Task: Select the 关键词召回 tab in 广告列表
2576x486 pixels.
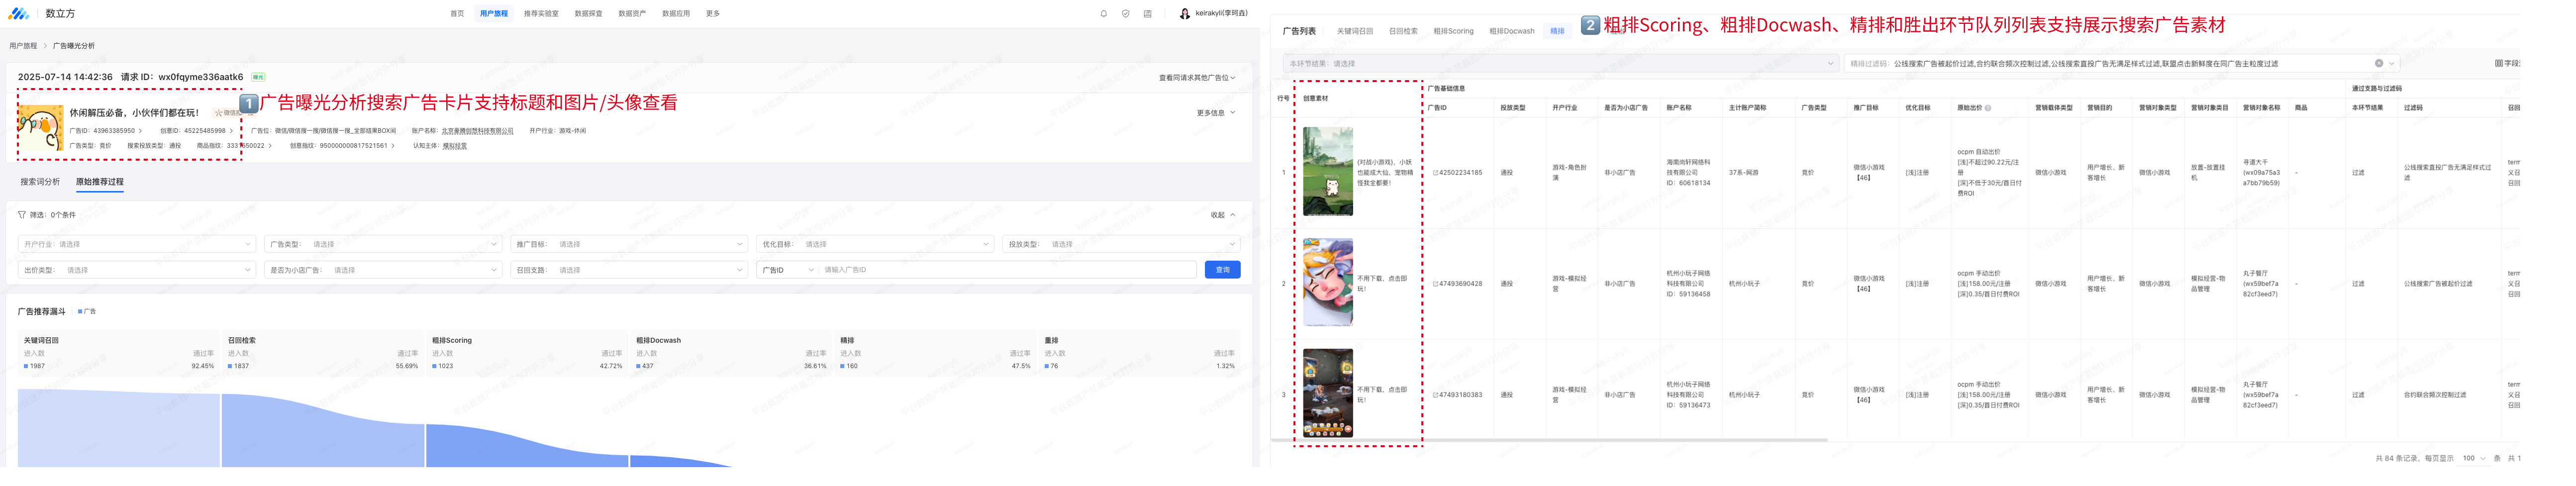Action: 1355,31
